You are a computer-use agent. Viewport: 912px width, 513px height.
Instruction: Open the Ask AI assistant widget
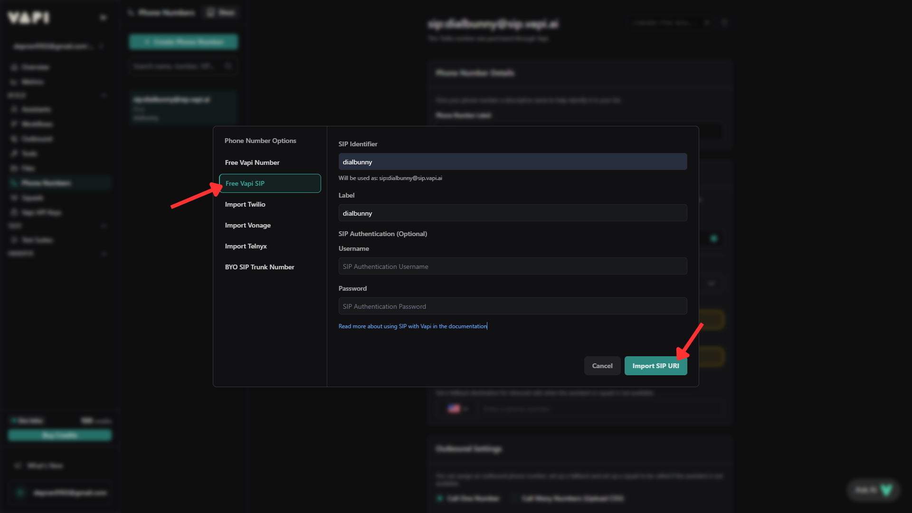[x=873, y=490]
